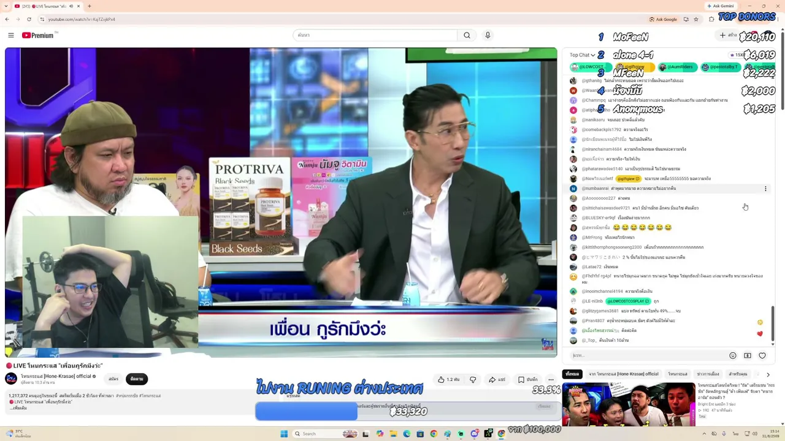Open LIVE stream title below the video
The image size is (785, 441).
click(x=55, y=366)
